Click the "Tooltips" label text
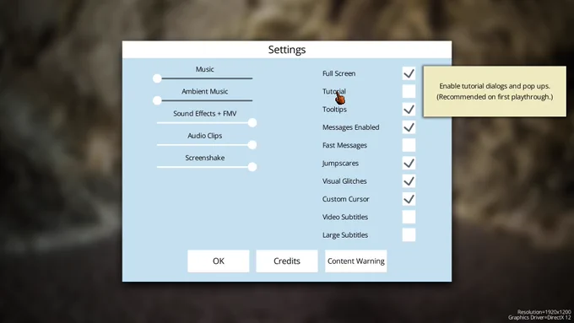574x323 pixels. point(334,110)
